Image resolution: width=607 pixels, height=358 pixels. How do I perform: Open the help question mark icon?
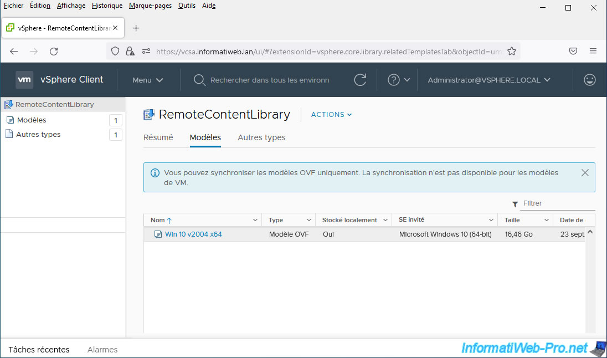coord(393,80)
